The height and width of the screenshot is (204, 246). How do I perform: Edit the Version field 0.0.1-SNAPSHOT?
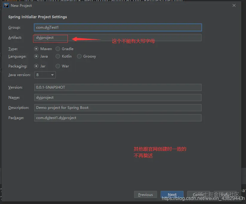tap(118, 87)
